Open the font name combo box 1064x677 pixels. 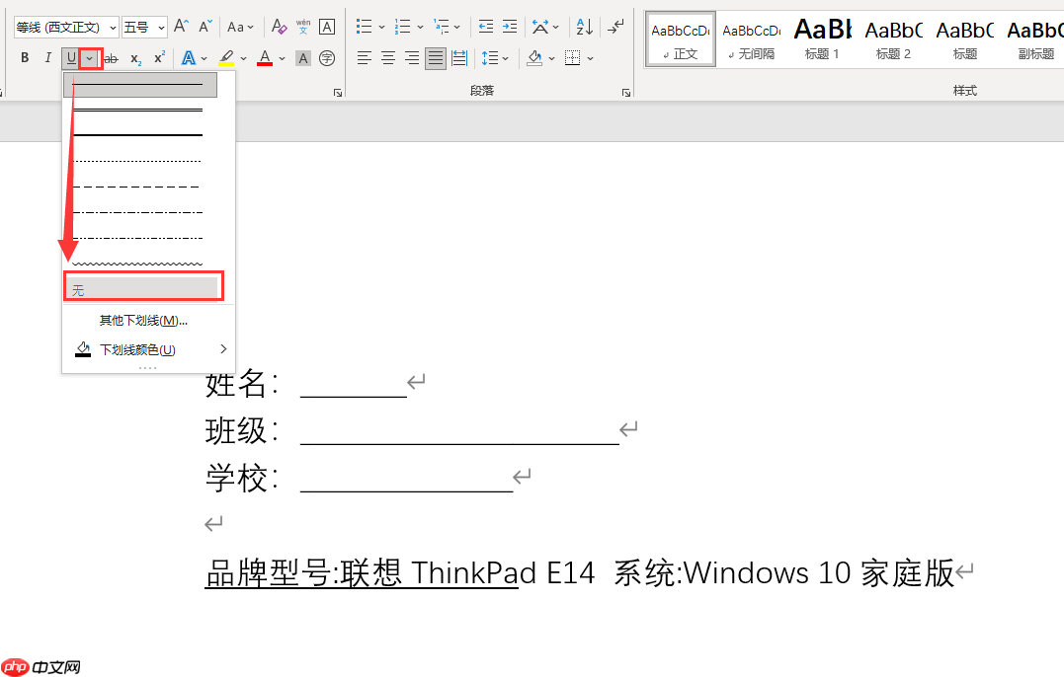66,27
